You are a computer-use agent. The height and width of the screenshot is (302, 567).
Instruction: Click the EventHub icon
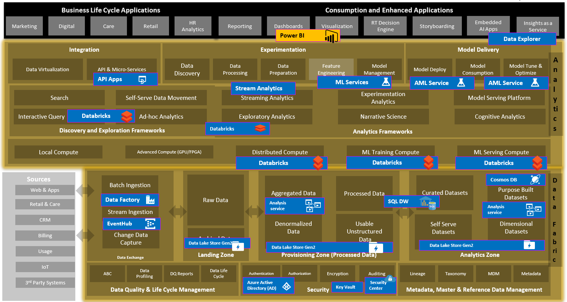click(x=151, y=224)
